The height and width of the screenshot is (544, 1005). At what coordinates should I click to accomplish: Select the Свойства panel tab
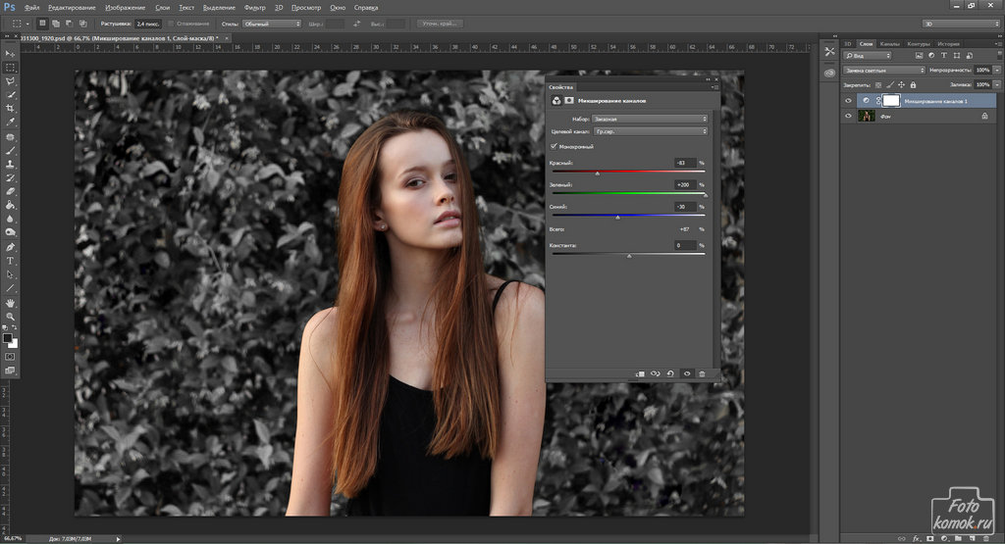click(560, 87)
